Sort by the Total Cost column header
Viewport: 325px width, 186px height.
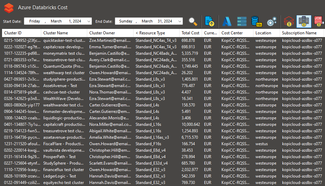tap(190, 33)
